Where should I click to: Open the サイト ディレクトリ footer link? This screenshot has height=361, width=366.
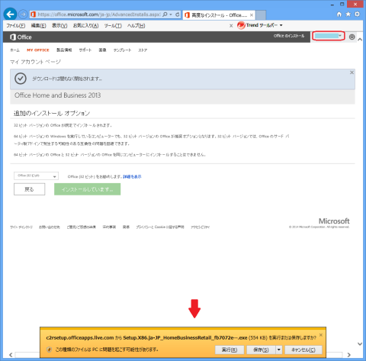[x=21, y=227]
